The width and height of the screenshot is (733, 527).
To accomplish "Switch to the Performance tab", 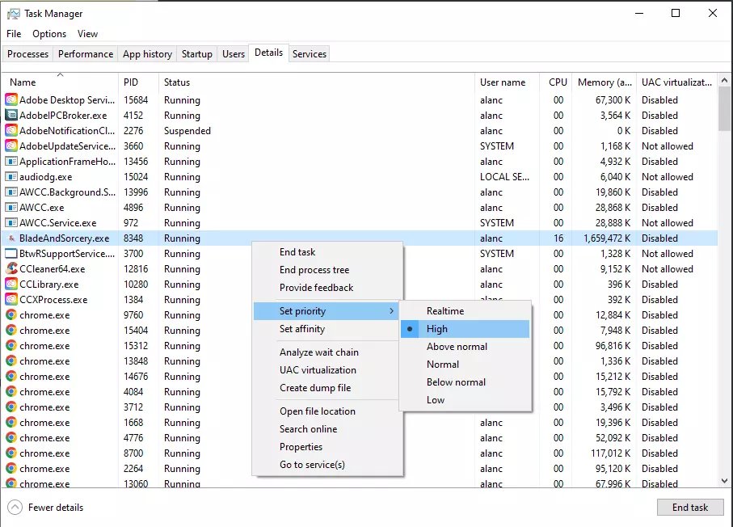I will click(86, 54).
